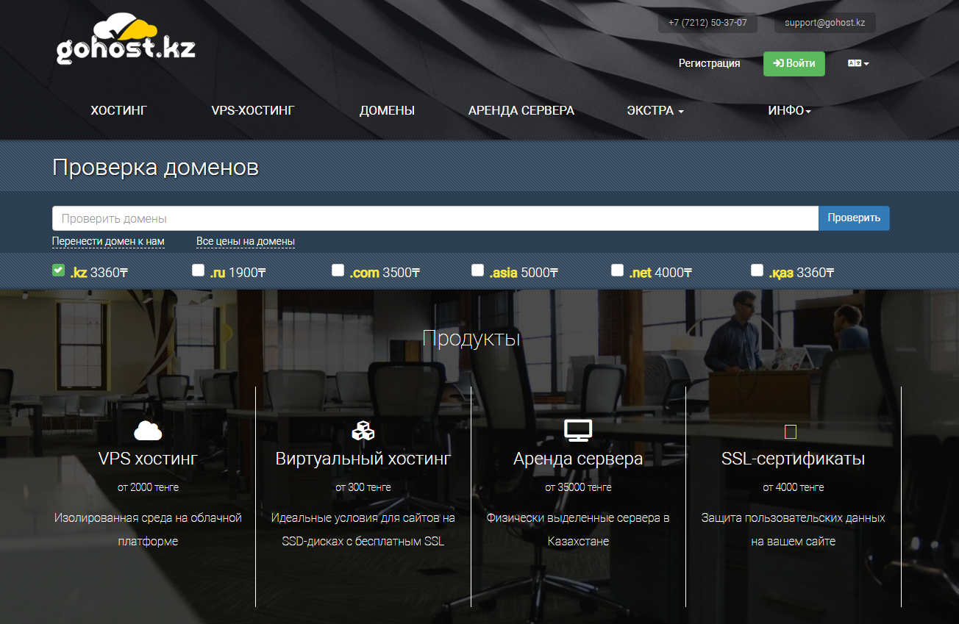The width and height of the screenshot is (959, 624).
Task: Open the Виртуальный хостинг product heading
Action: (363, 459)
